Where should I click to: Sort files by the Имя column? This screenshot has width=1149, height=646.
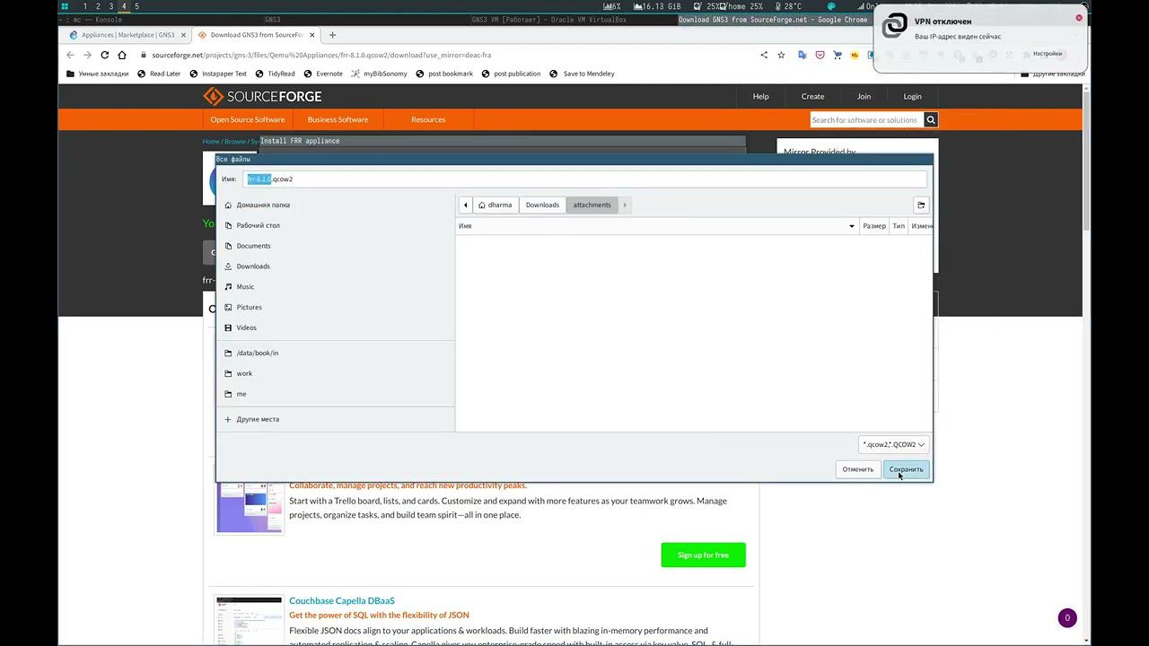[x=656, y=226]
